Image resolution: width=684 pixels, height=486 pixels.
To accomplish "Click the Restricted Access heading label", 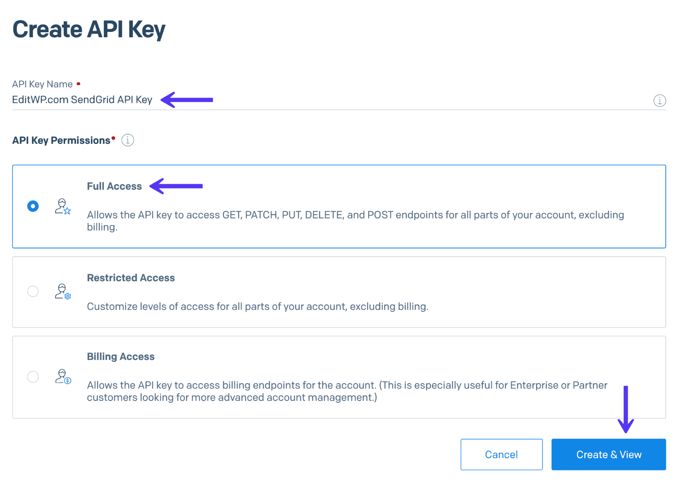I will pyautogui.click(x=131, y=278).
